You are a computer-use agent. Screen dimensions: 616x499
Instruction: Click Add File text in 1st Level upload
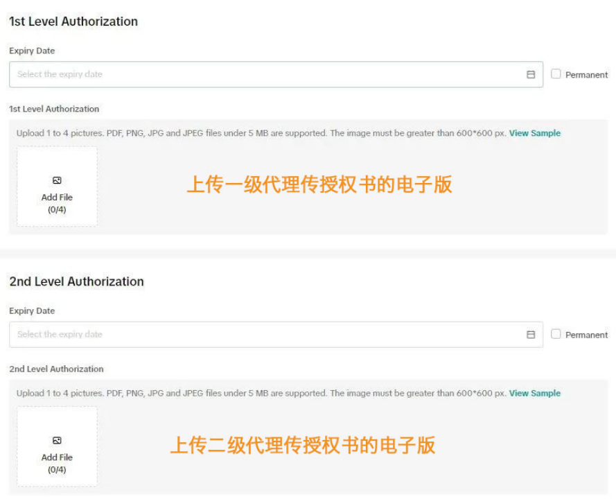coord(57,198)
